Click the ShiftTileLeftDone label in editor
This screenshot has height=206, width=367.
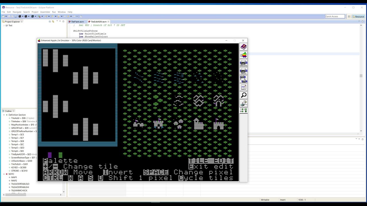85,31
